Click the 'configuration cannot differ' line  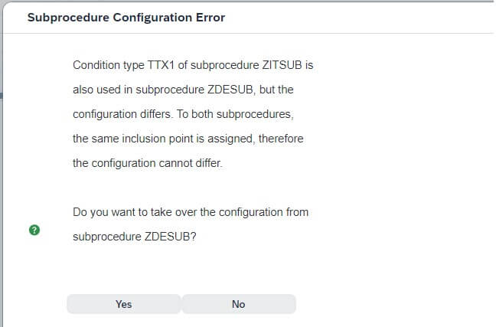[148, 163]
